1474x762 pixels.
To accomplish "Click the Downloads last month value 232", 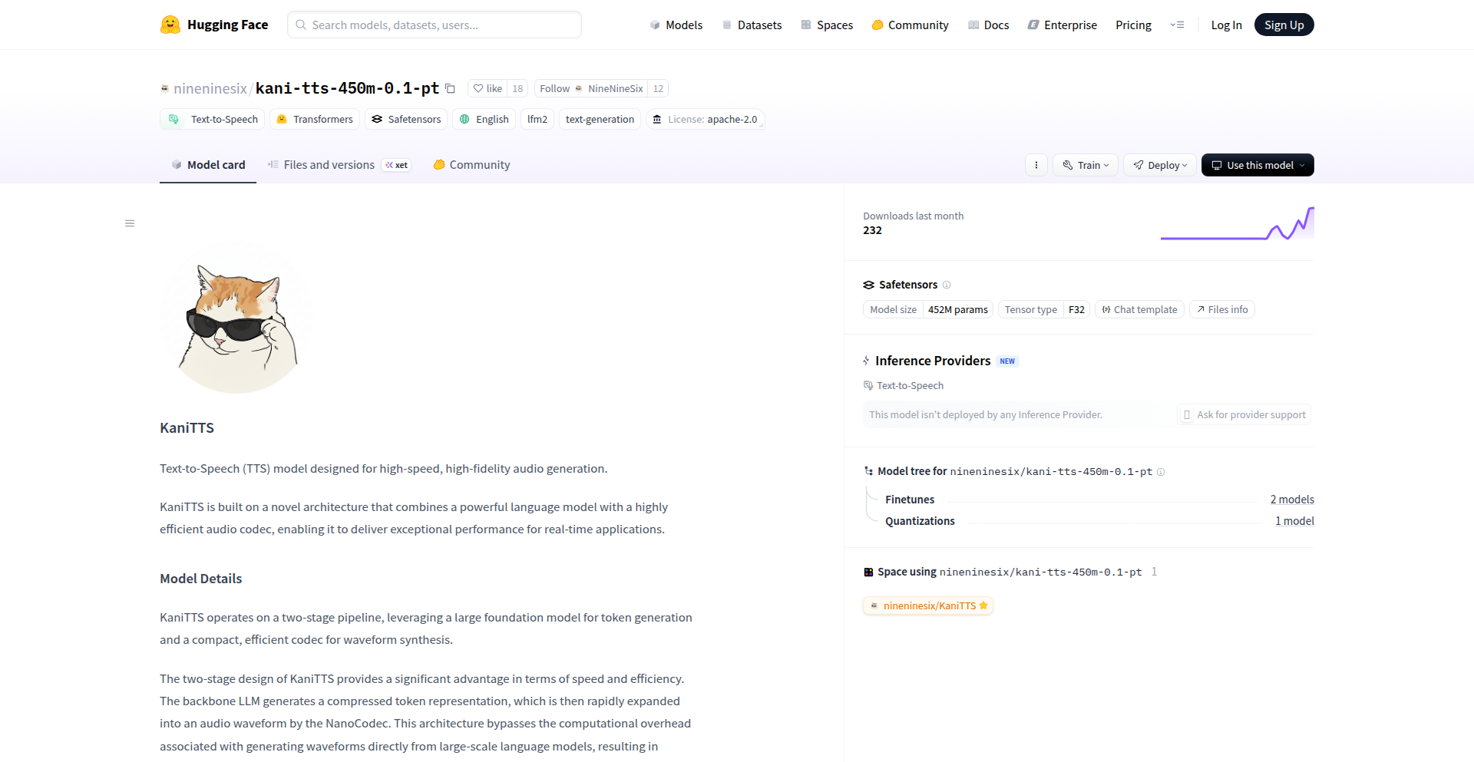I will (x=872, y=230).
